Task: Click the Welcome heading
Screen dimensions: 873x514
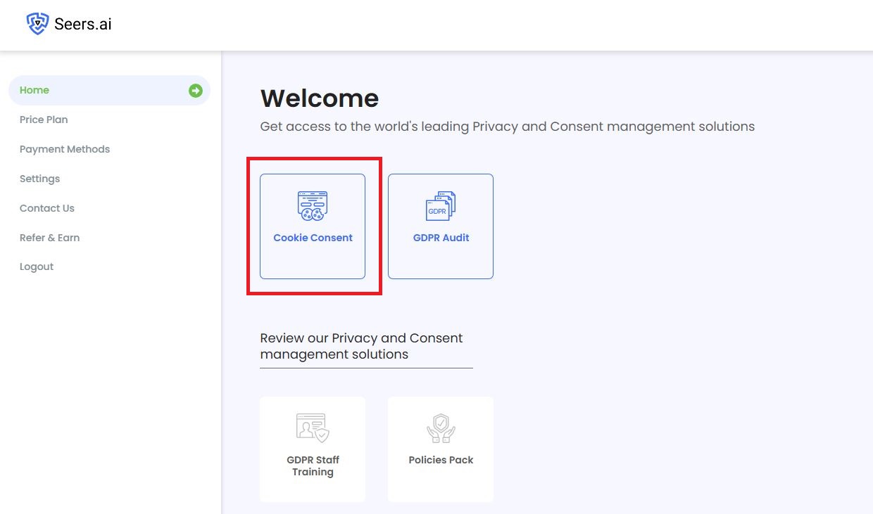Action: [x=320, y=98]
